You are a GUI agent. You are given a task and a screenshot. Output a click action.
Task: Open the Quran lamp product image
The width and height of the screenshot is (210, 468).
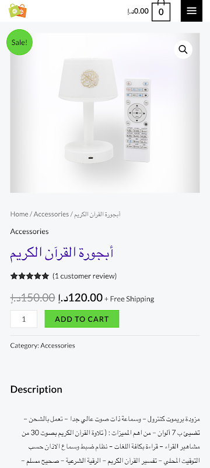point(105,113)
